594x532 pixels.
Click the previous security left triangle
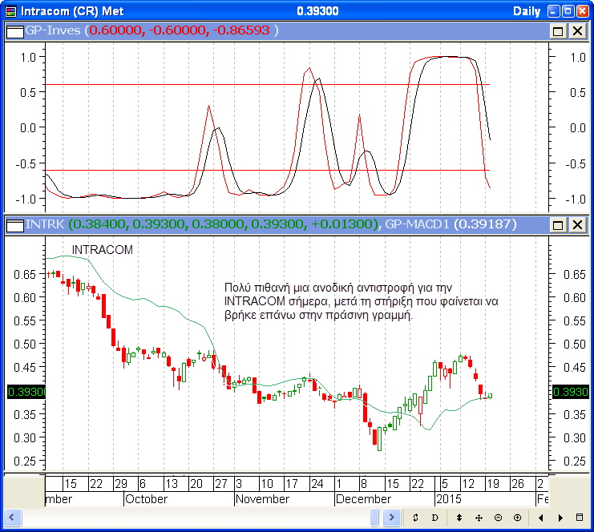[541, 518]
